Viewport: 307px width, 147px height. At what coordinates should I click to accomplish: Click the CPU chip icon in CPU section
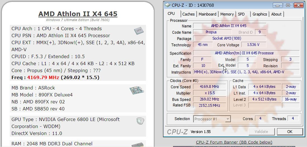pos(139,30)
